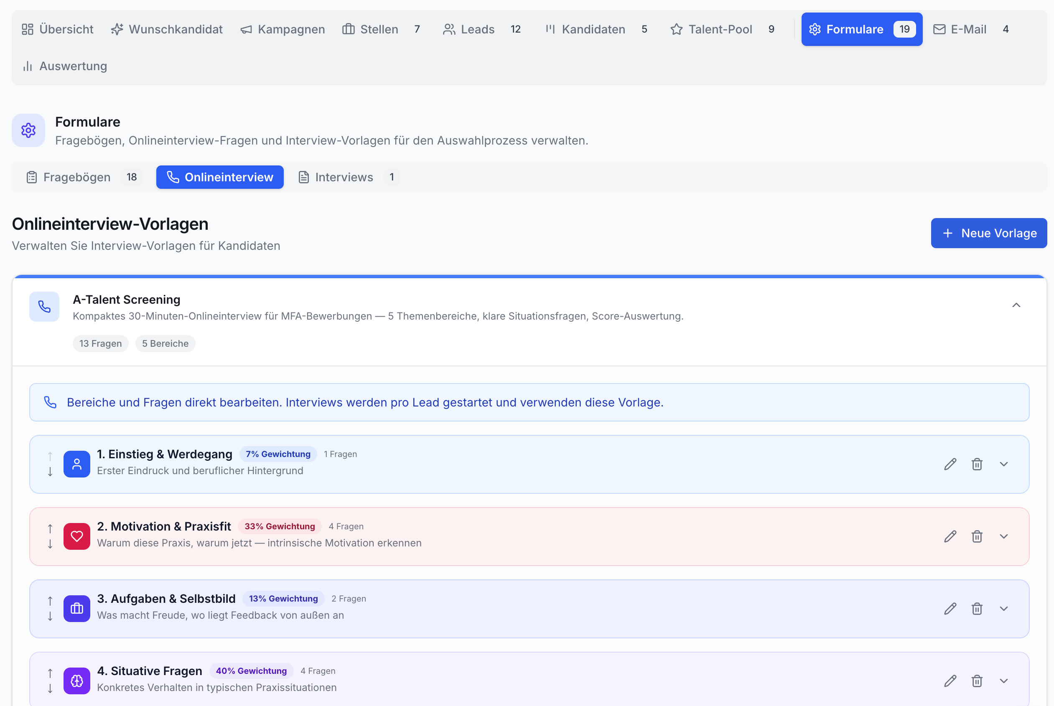Viewport: 1054px width, 706px height.
Task: Switch to Interviews sub-tab
Action: click(349, 177)
